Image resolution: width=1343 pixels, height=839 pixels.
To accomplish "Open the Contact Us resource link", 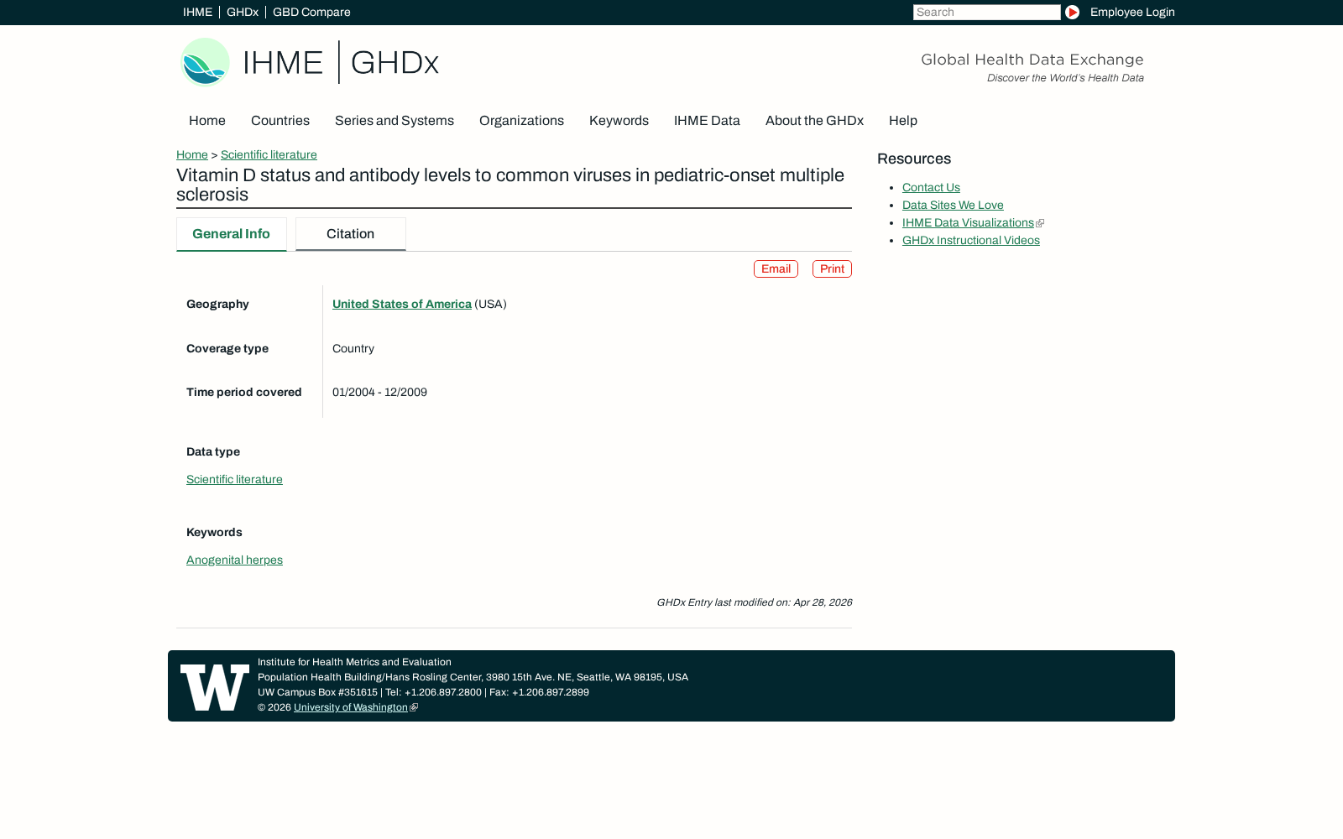I will coord(931,188).
